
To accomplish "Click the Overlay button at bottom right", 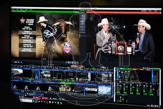I will pos(148,105).
